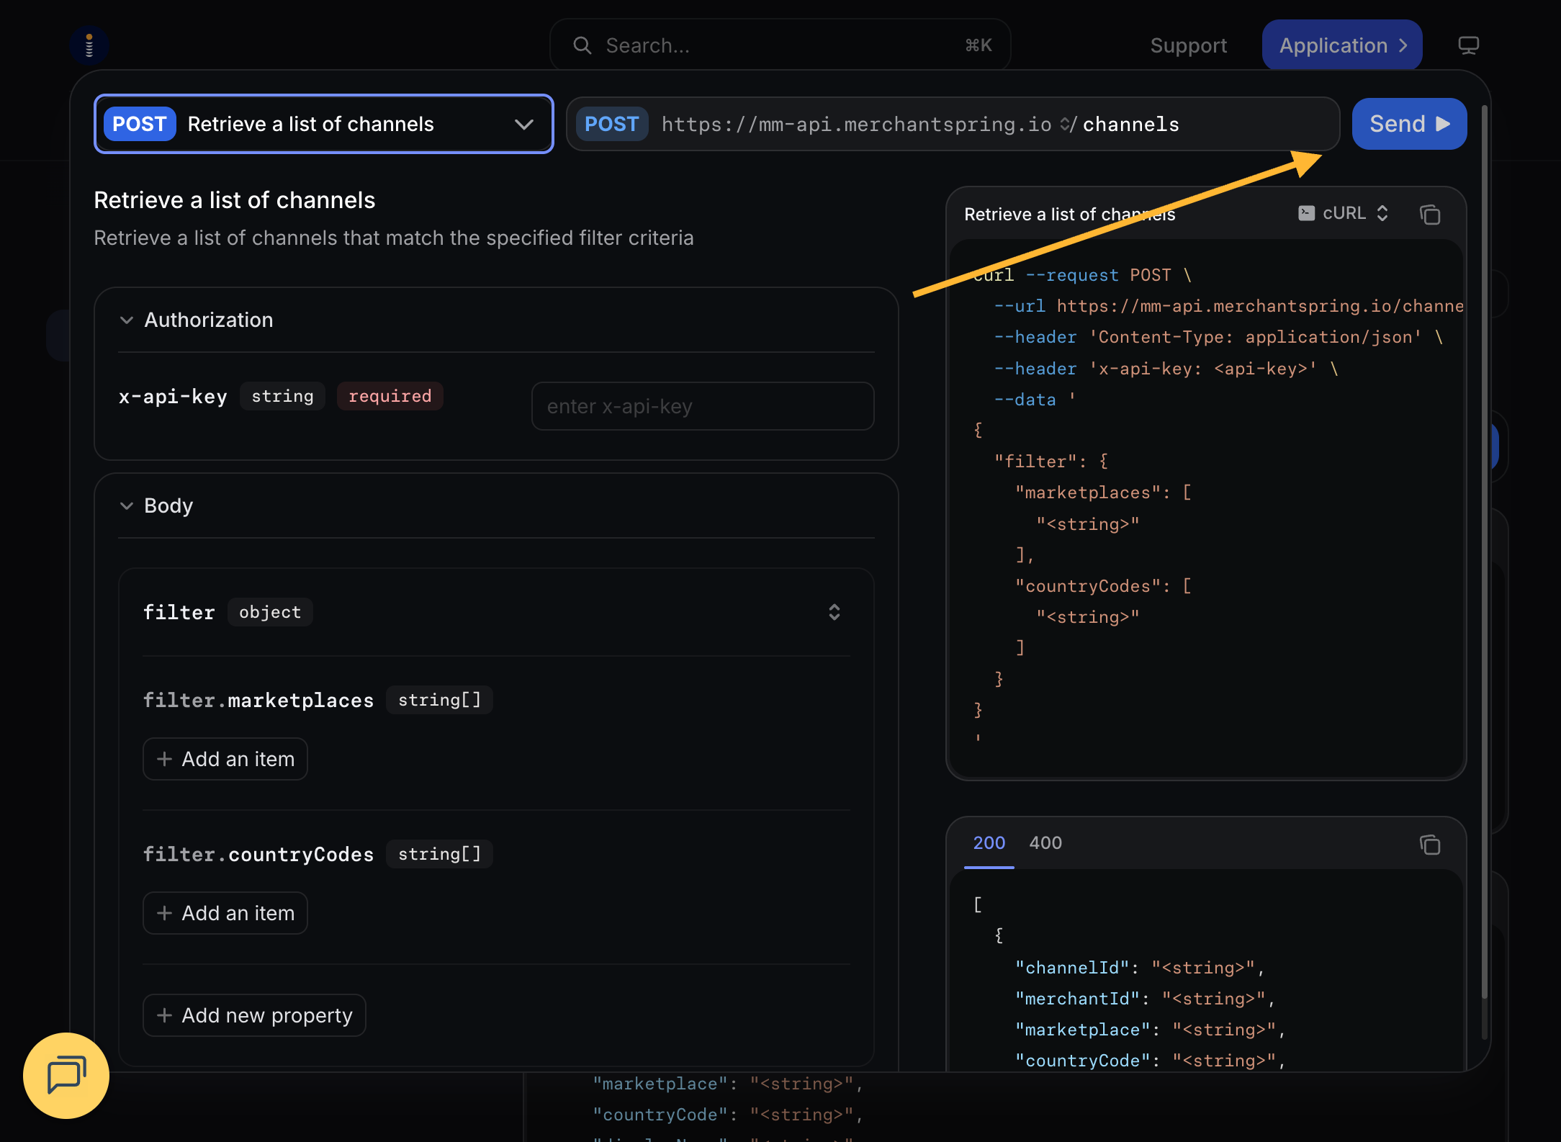Click the site logo icon
This screenshot has height=1142, width=1561.
click(89, 45)
